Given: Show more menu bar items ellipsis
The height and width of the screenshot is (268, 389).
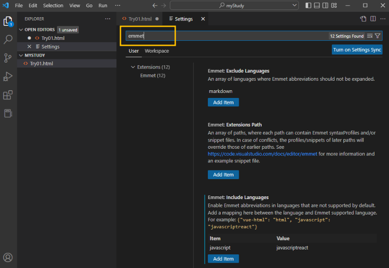Looking at the screenshot, I should coord(118,5).
